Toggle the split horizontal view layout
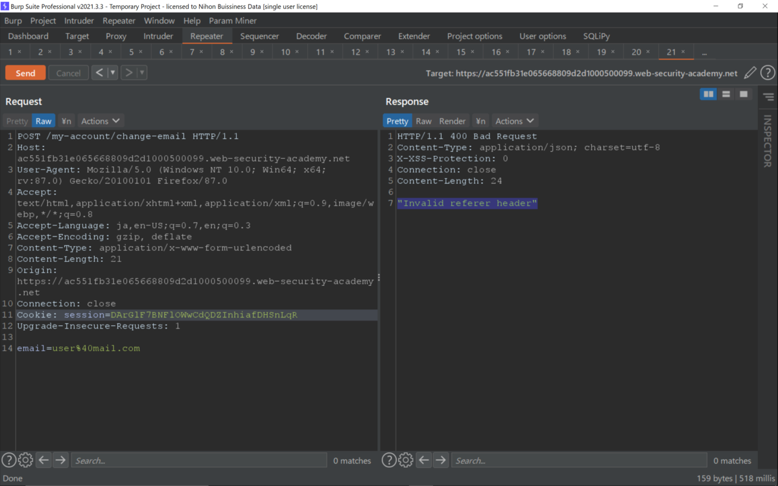 click(726, 94)
